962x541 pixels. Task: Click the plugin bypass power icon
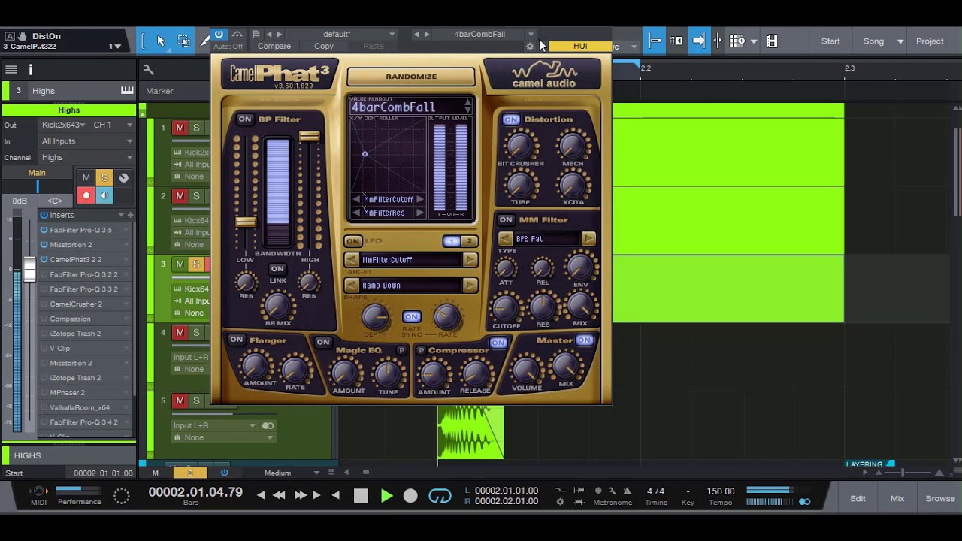[219, 34]
